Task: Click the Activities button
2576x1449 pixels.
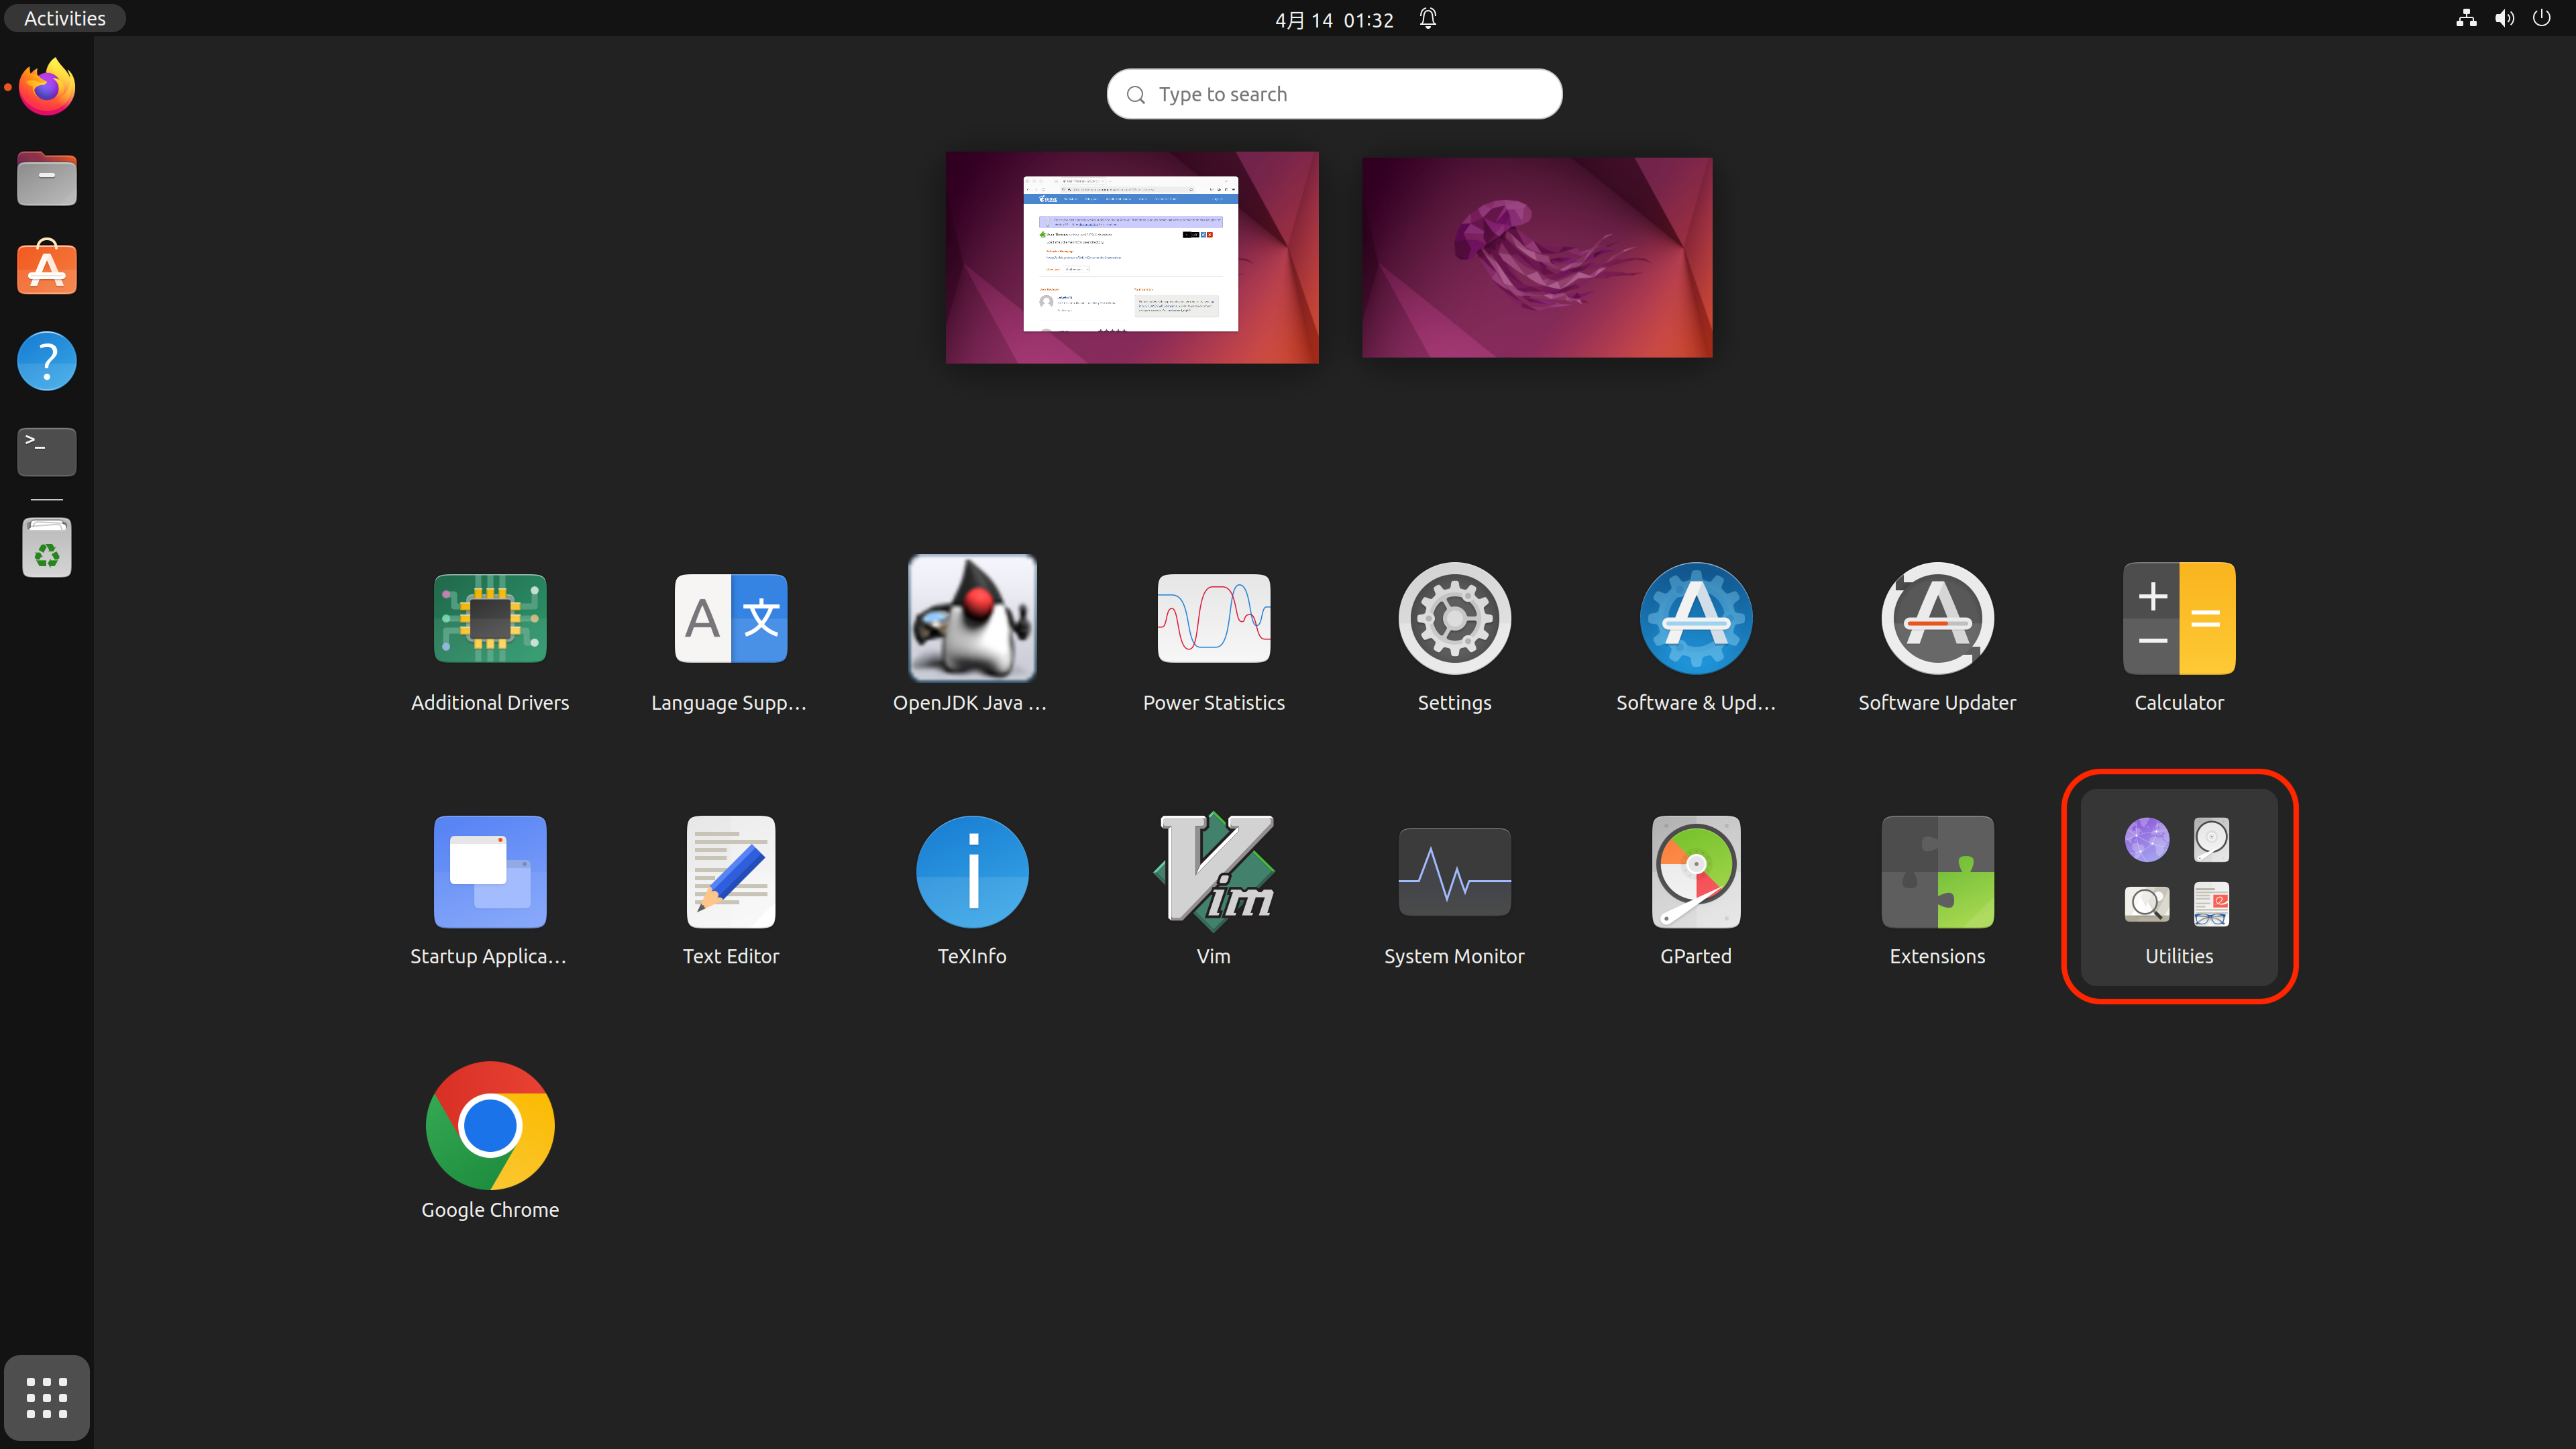Action: pyautogui.click(x=64, y=18)
